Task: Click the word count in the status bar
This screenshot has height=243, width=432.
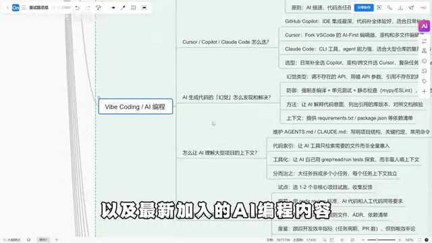Action: click(278, 240)
